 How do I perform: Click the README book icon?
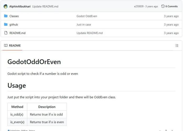tap(6, 45)
